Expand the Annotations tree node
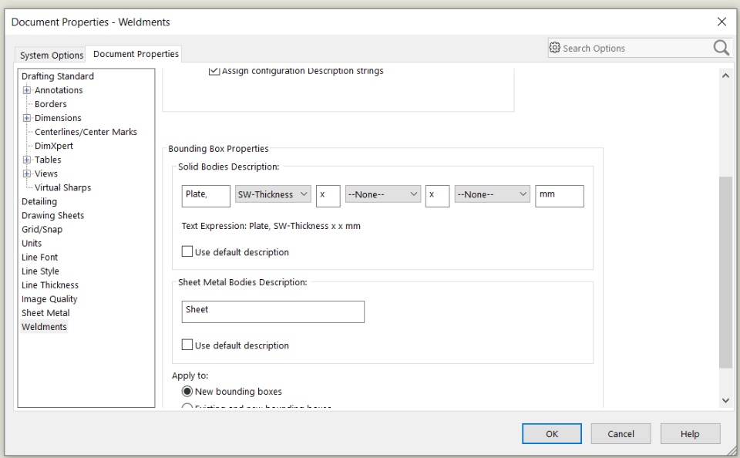The width and height of the screenshot is (740, 458). (27, 90)
